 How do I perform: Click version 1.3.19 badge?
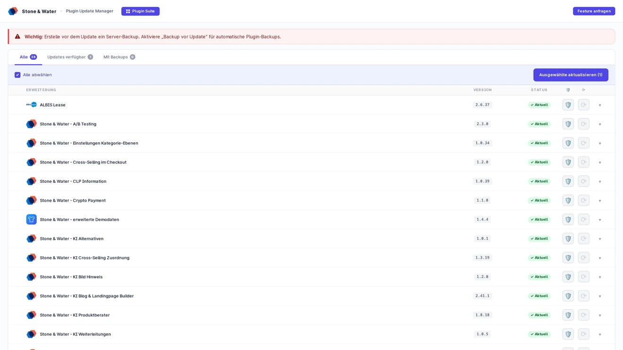click(482, 258)
